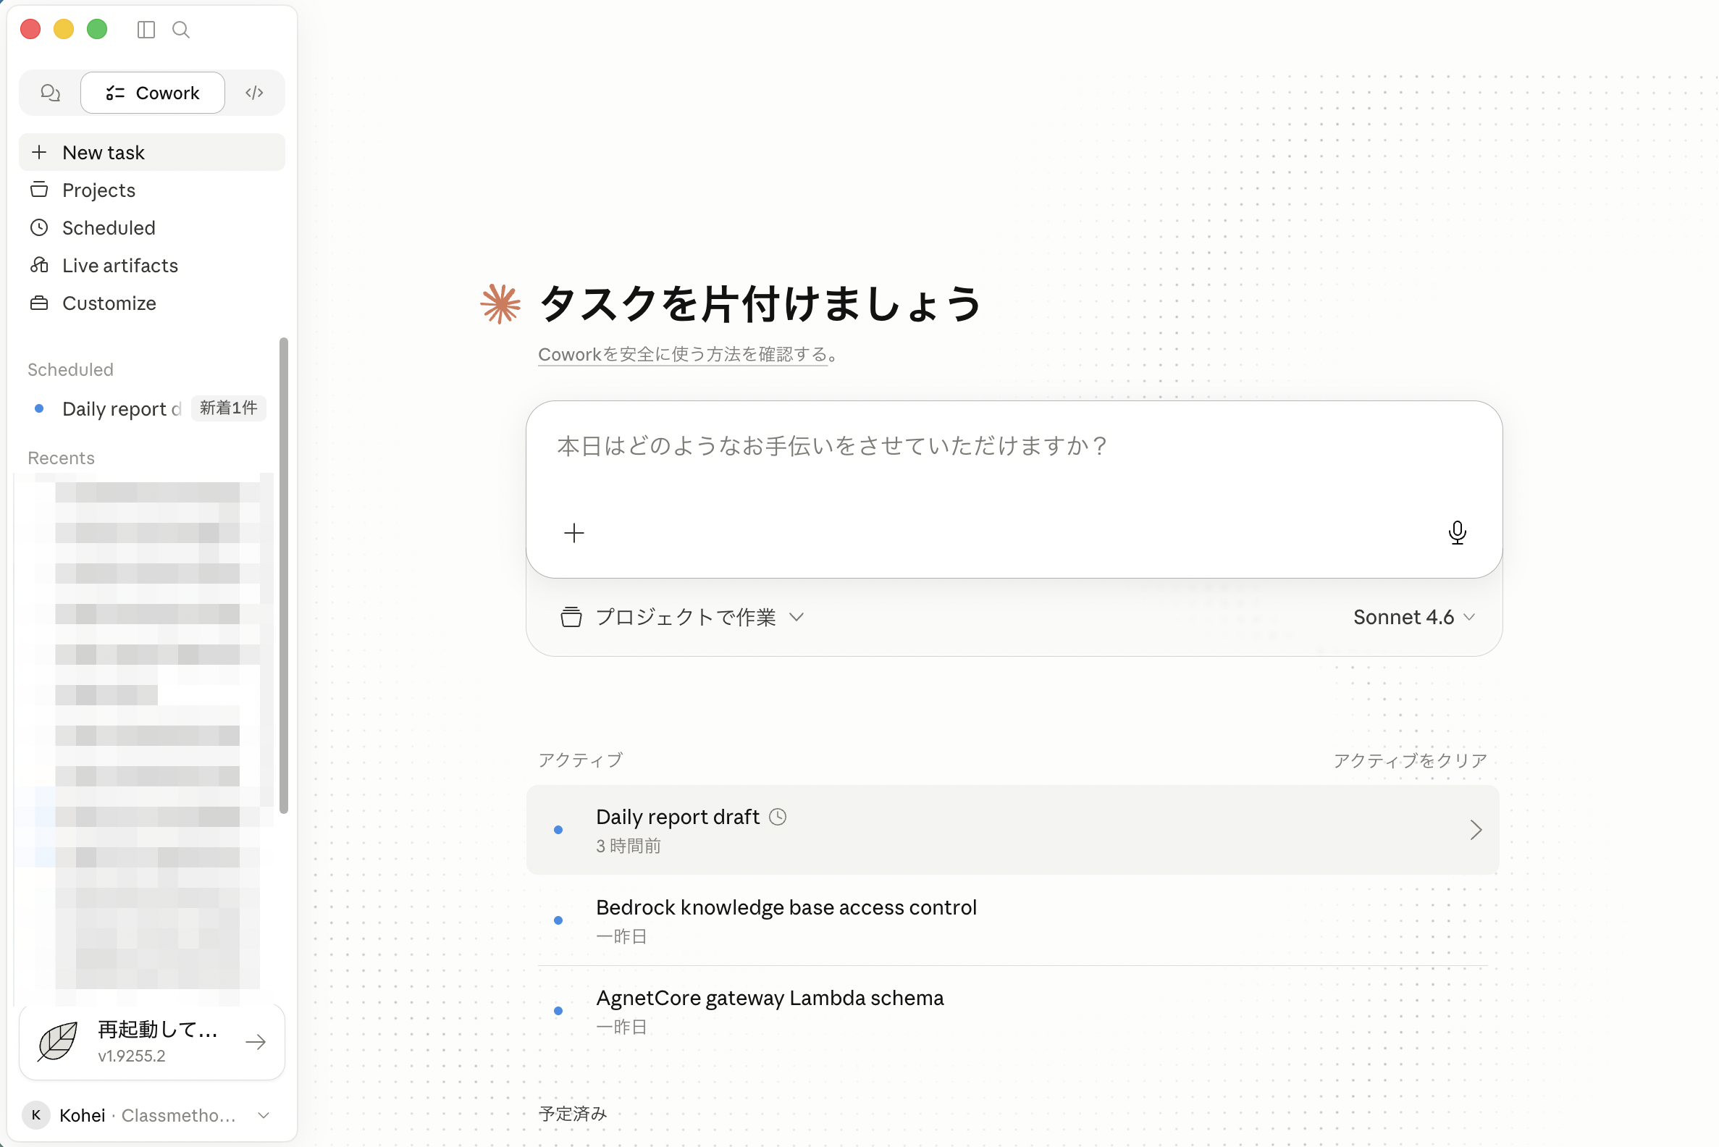
Task: Open Scheduled in the sidebar menu
Action: 152,227
